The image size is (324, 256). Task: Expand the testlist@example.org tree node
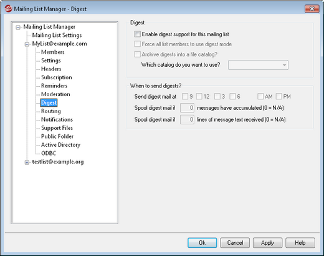point(27,162)
